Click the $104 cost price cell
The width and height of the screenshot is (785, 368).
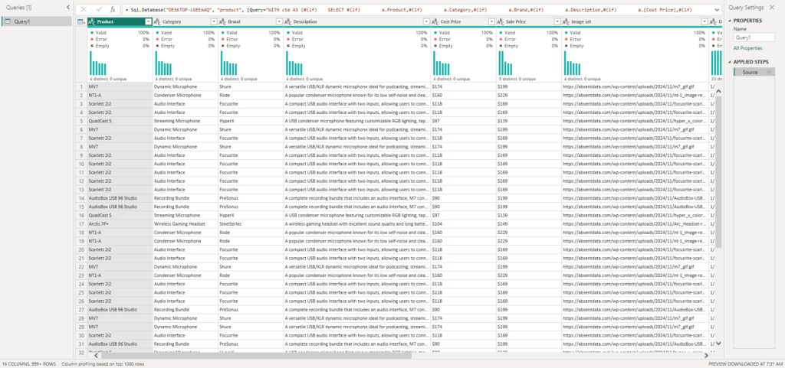tap(464, 223)
